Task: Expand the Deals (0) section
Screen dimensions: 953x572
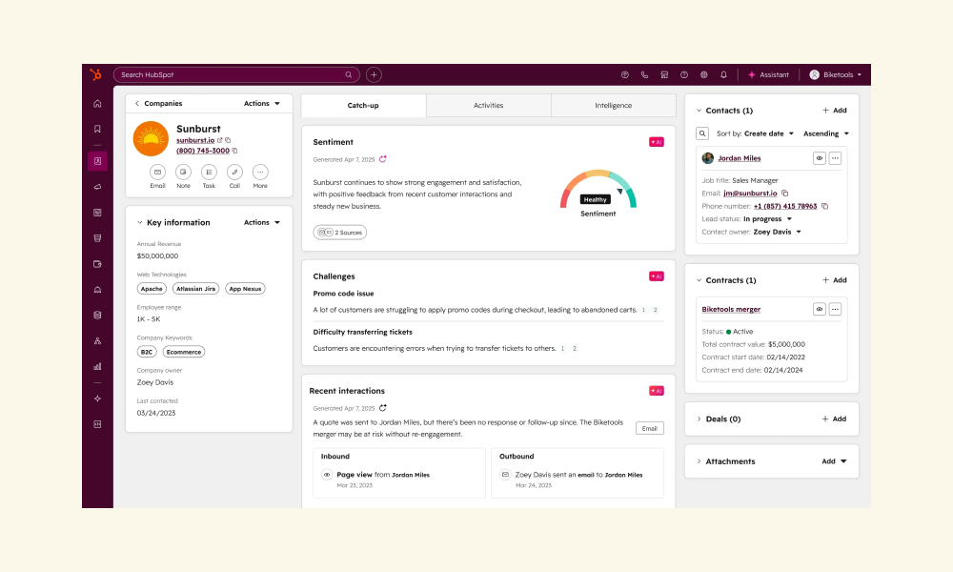Action: tap(699, 419)
